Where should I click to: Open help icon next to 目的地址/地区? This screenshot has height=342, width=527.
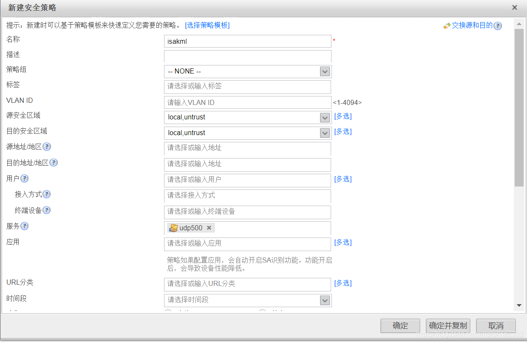[54, 163]
